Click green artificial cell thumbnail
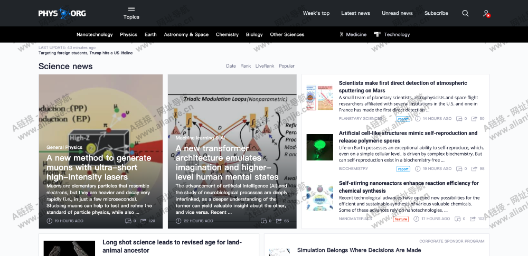The height and width of the screenshot is (256, 528). click(x=319, y=147)
